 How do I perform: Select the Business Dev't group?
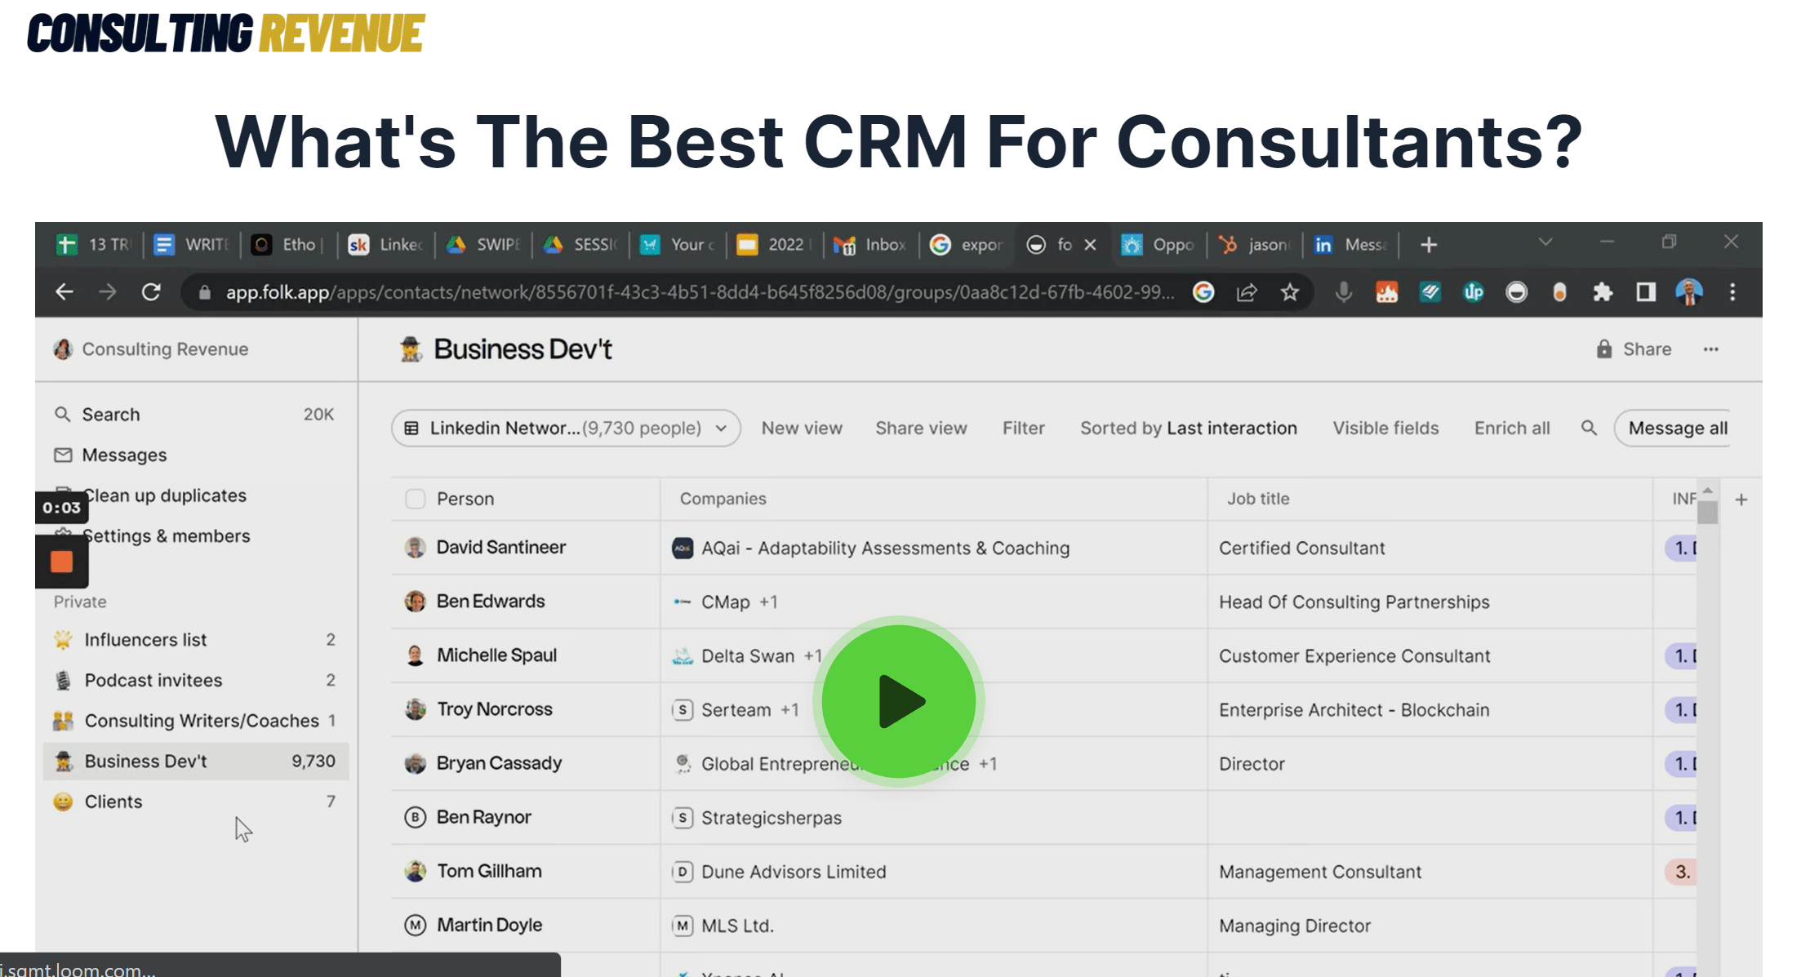(196, 761)
